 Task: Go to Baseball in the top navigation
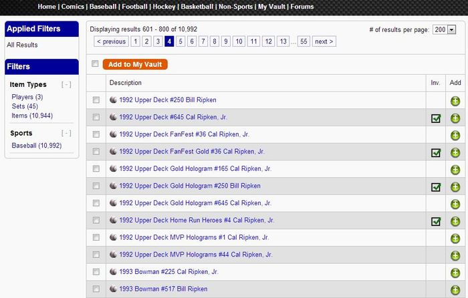click(x=103, y=7)
